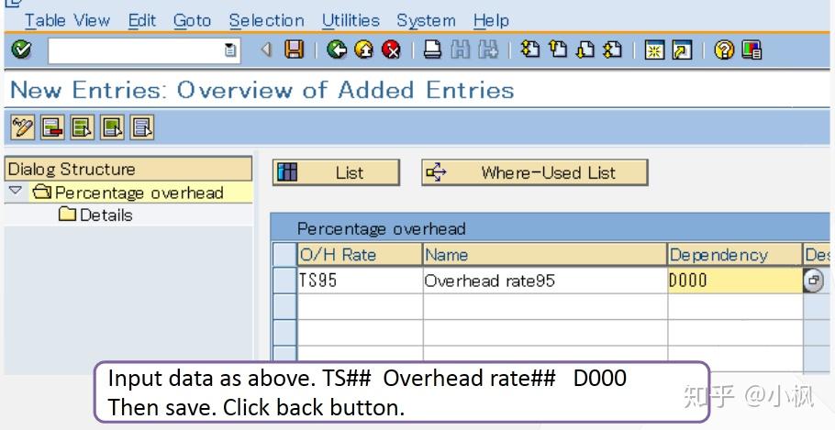
Task: Save entries with the floppy disk icon
Action: (294, 50)
